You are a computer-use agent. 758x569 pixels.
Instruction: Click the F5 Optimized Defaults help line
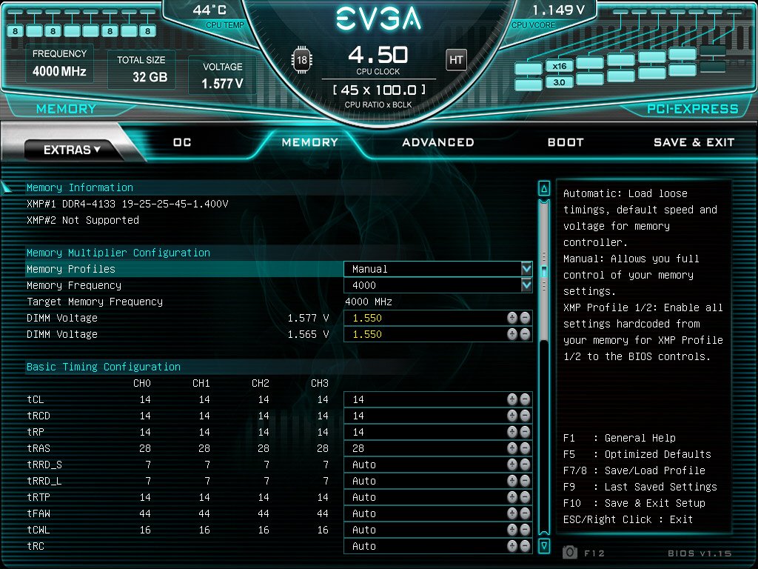coord(637,454)
